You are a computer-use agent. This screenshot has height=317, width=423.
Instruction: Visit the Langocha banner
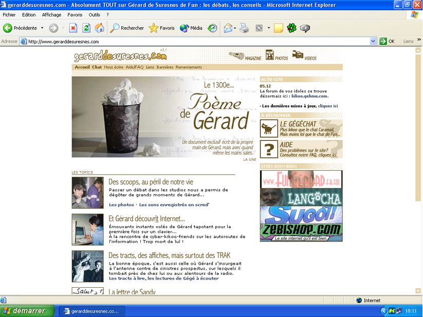pos(301,197)
